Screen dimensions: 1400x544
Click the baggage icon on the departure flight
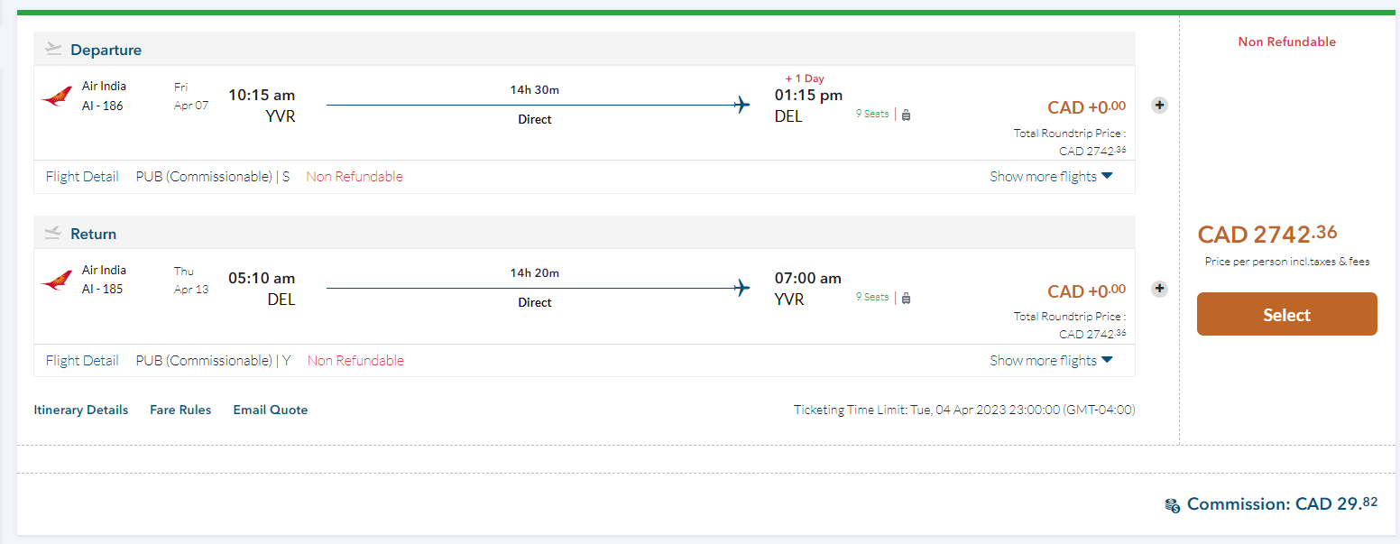[x=906, y=115]
